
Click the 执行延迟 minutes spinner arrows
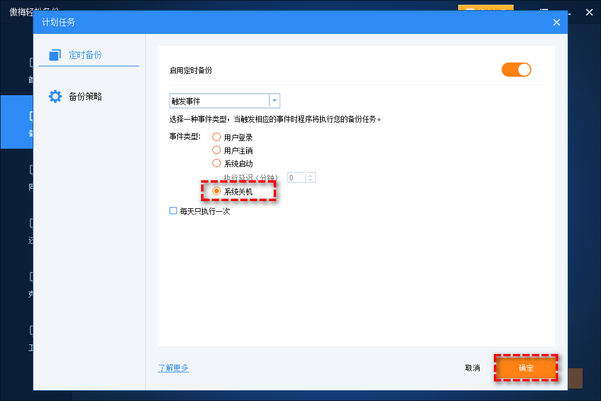tap(311, 177)
